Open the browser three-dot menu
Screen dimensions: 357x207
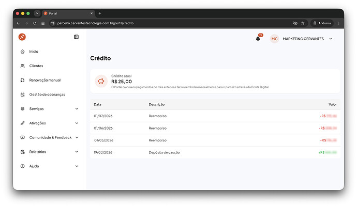[339, 23]
